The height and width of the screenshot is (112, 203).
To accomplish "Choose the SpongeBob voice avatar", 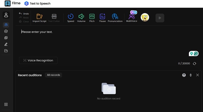I will point(145,17).
